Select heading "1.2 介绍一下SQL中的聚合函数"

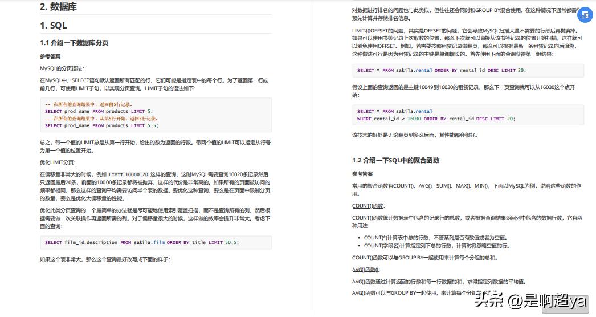click(395, 160)
